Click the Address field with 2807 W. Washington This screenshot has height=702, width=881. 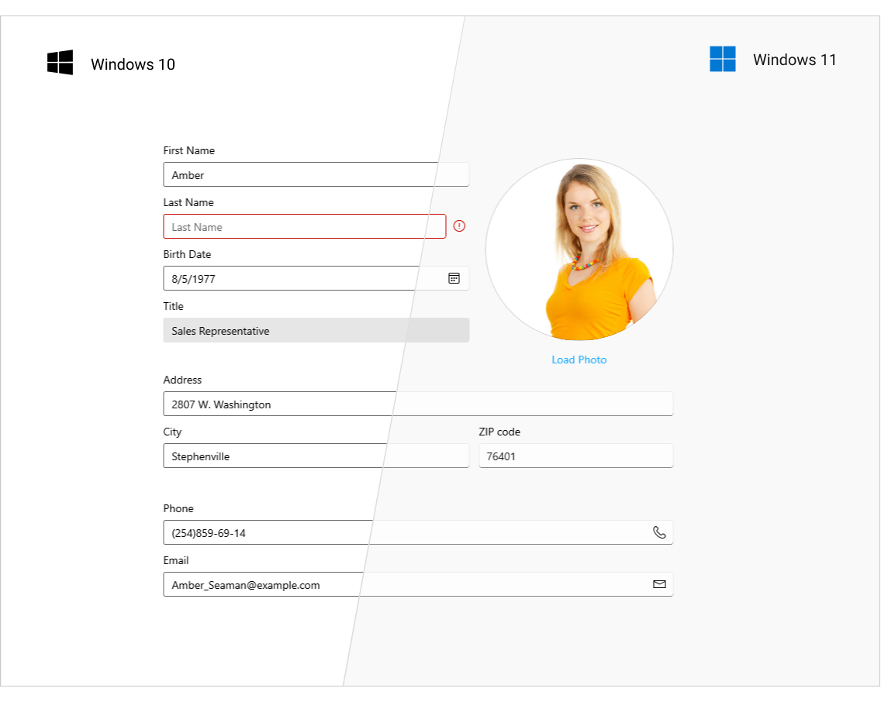pyautogui.click(x=349, y=404)
